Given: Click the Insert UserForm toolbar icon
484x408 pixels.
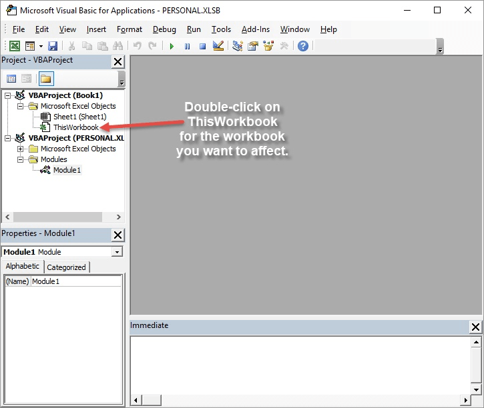Looking at the screenshot, I should 30,46.
